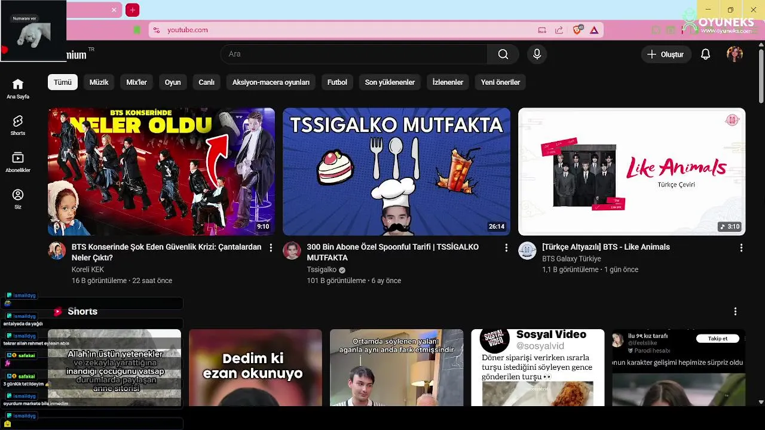
Task: Select the Tümü filter chip
Action: coord(63,82)
